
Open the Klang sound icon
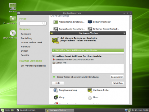point(56,97)
